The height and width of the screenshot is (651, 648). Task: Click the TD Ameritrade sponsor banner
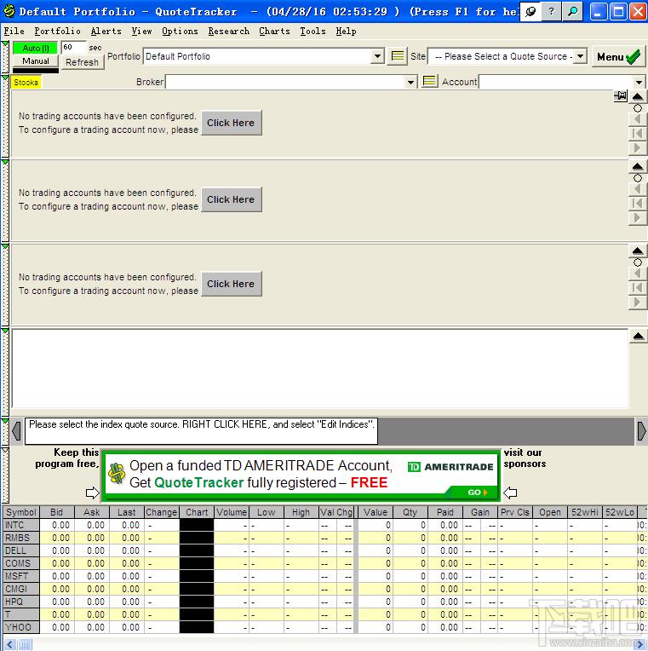click(x=301, y=475)
